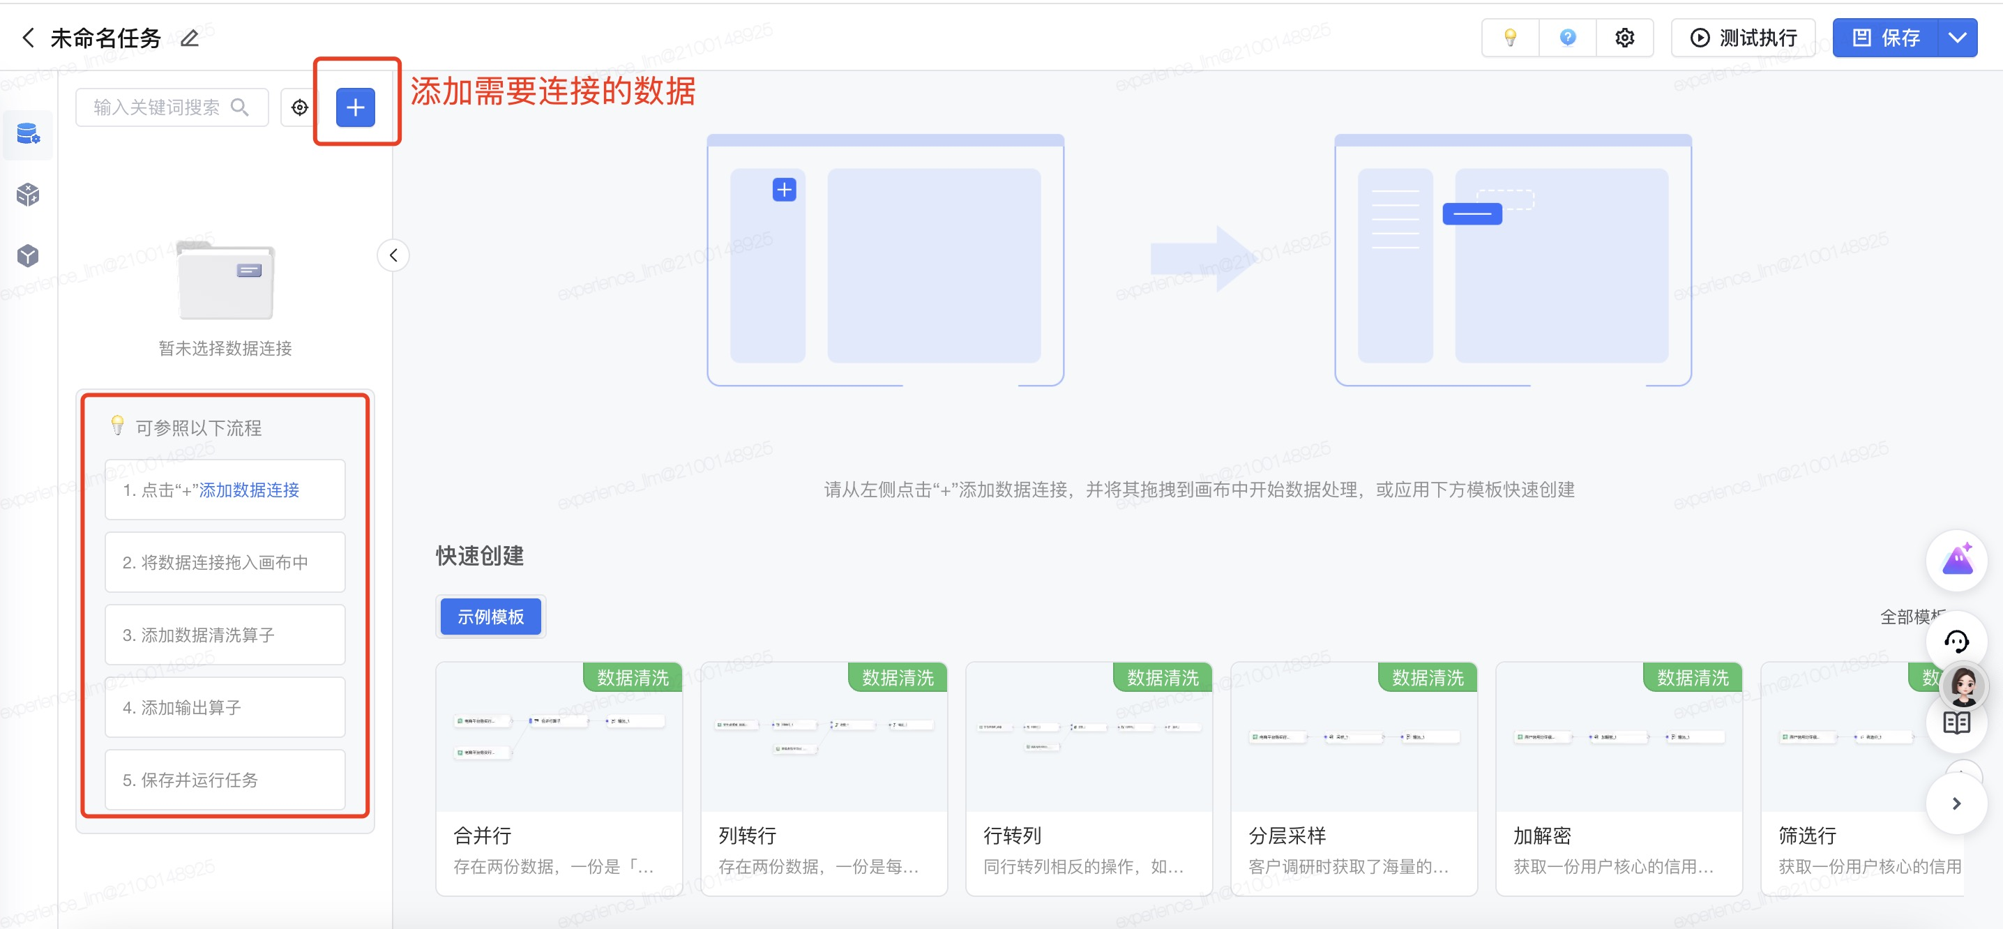Viewport: 2003px width, 929px height.
Task: Open tips via the lightbulb icon
Action: [x=1510, y=38]
